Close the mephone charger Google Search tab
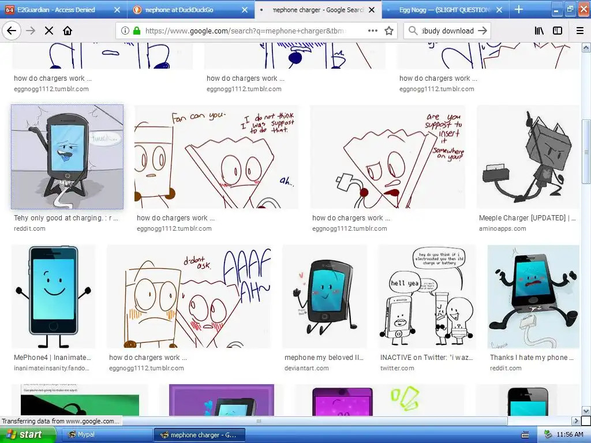 pos(372,10)
